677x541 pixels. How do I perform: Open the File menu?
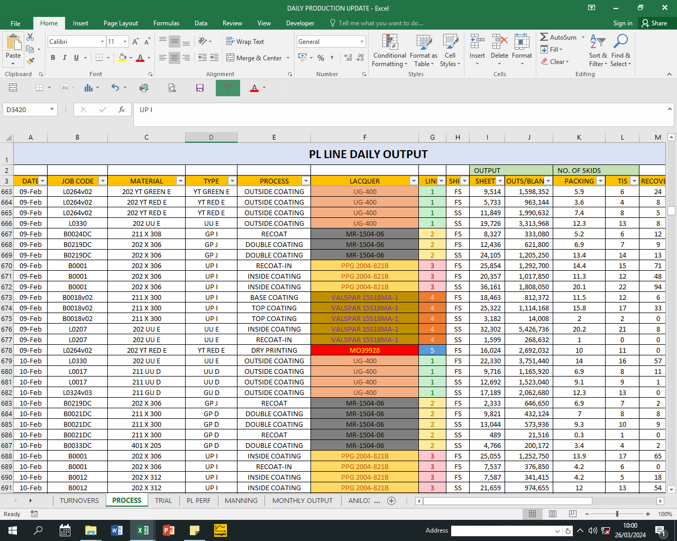click(15, 23)
